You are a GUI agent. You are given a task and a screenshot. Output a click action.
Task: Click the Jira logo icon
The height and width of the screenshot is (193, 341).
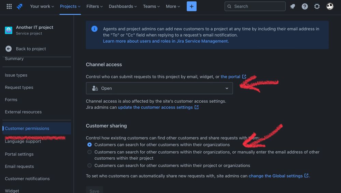(19, 6)
